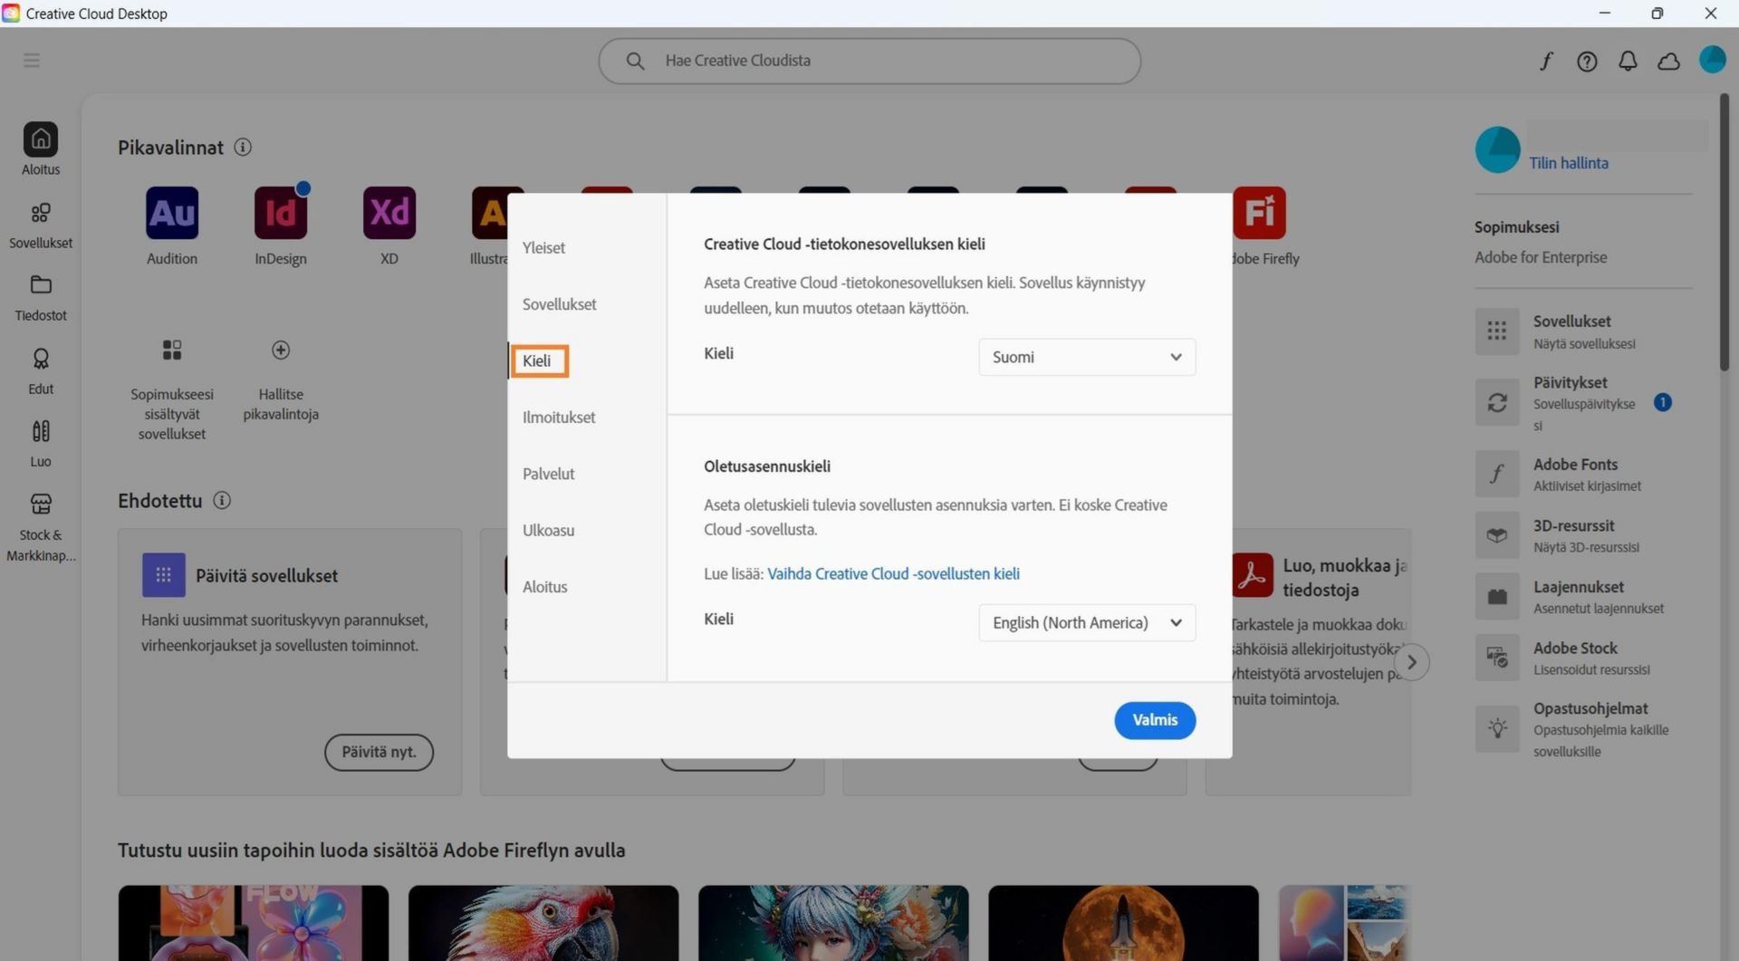Open the help question mark icon
The height and width of the screenshot is (961, 1739).
coord(1587,61)
